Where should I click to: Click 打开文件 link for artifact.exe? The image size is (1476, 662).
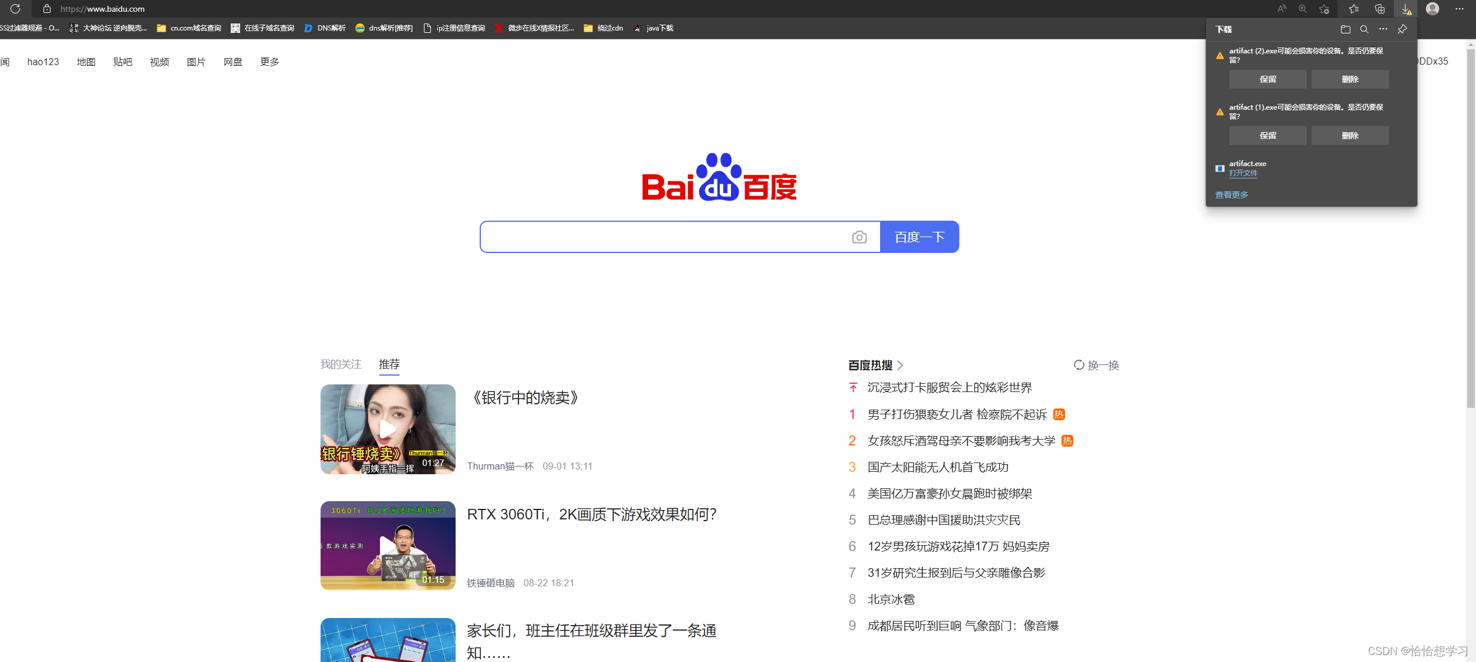click(1243, 173)
